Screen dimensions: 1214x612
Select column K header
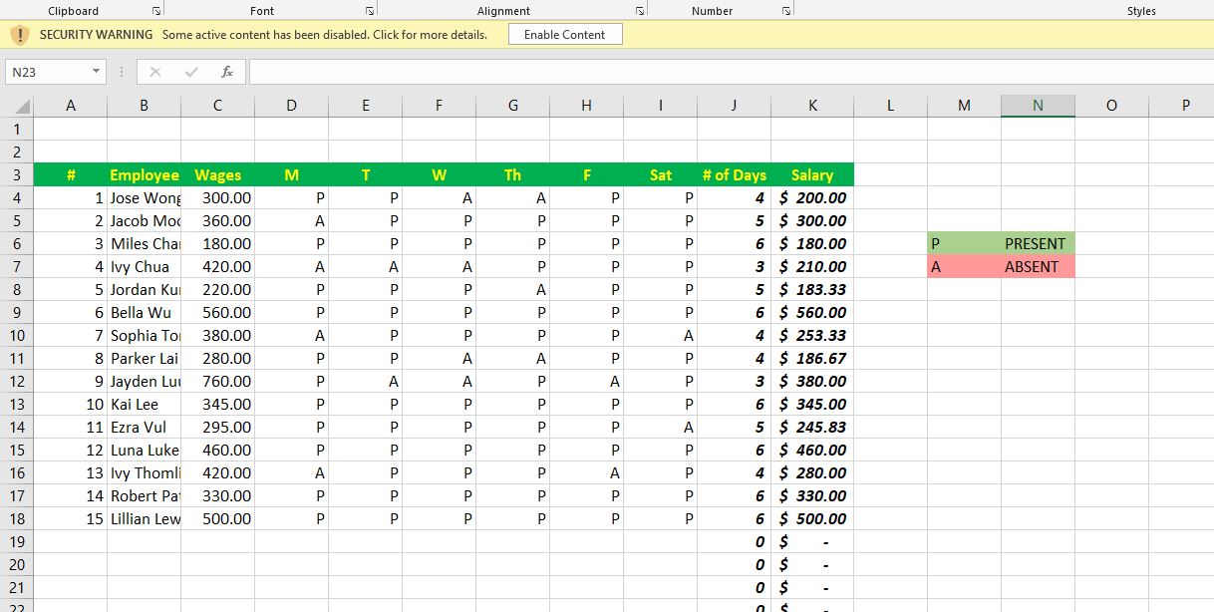point(812,106)
